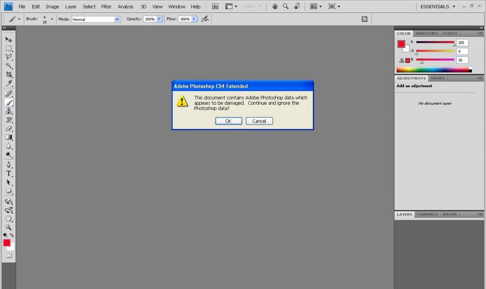Open the Opacity slider arrow
This screenshot has height=289, width=486.
point(159,19)
